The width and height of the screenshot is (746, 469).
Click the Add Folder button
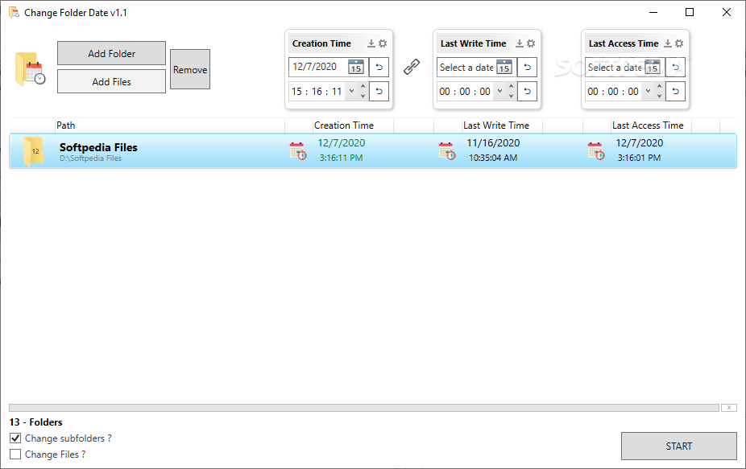click(x=111, y=53)
